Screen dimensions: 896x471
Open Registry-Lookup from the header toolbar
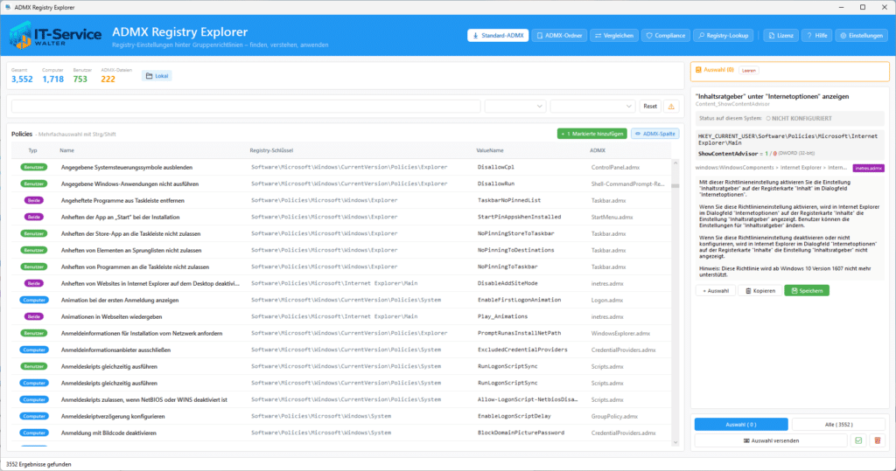(x=724, y=36)
